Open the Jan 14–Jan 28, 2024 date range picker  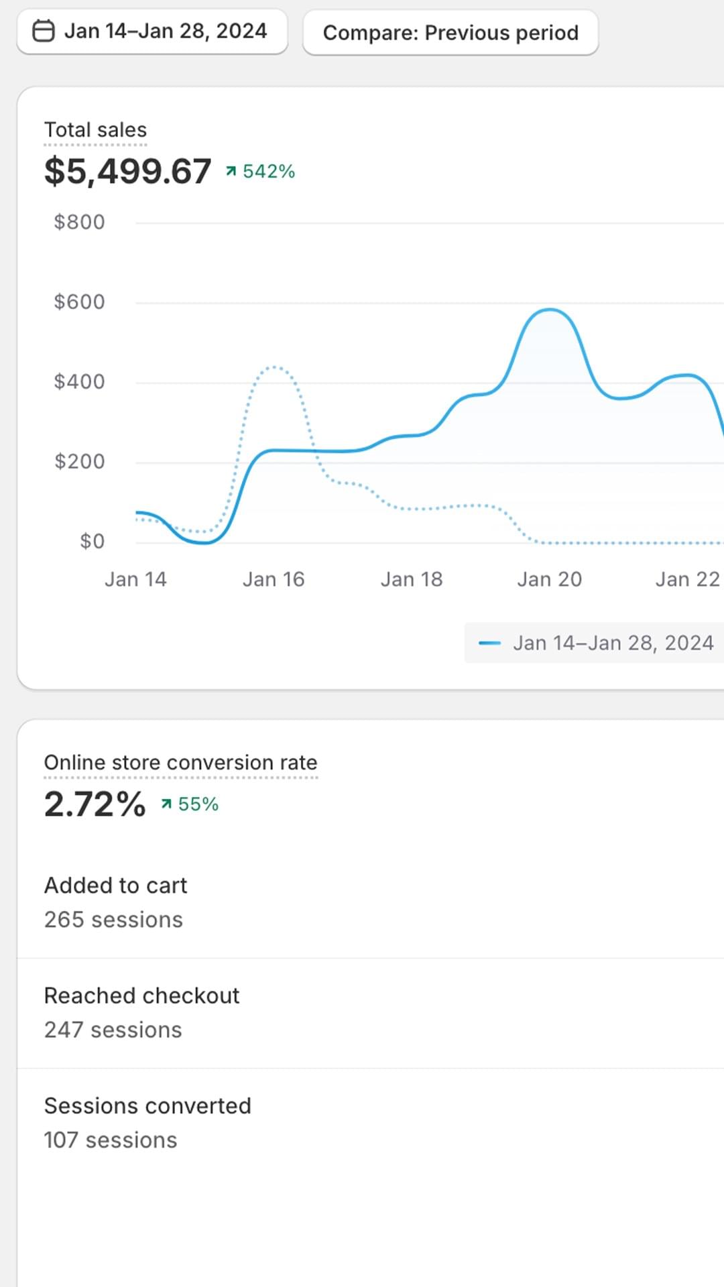click(x=153, y=32)
